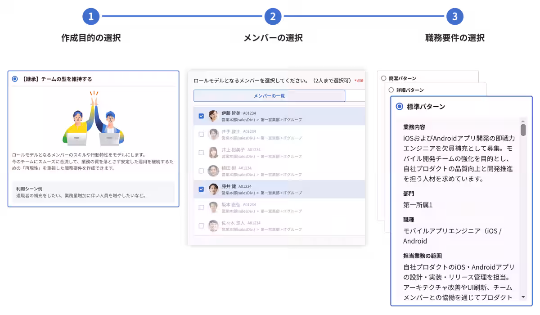Click the name 井上 裕美子
Screen dimensions: 540x315
coord(233,149)
